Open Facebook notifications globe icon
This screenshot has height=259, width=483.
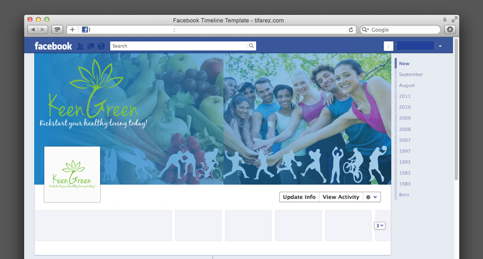pyautogui.click(x=101, y=46)
